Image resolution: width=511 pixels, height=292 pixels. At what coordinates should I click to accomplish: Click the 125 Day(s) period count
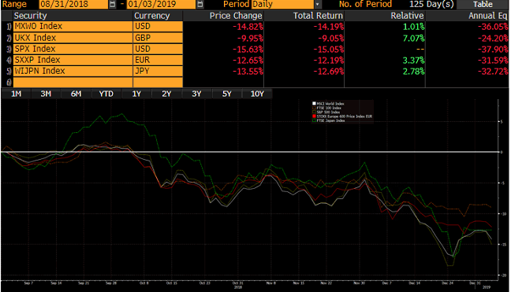pos(431,4)
